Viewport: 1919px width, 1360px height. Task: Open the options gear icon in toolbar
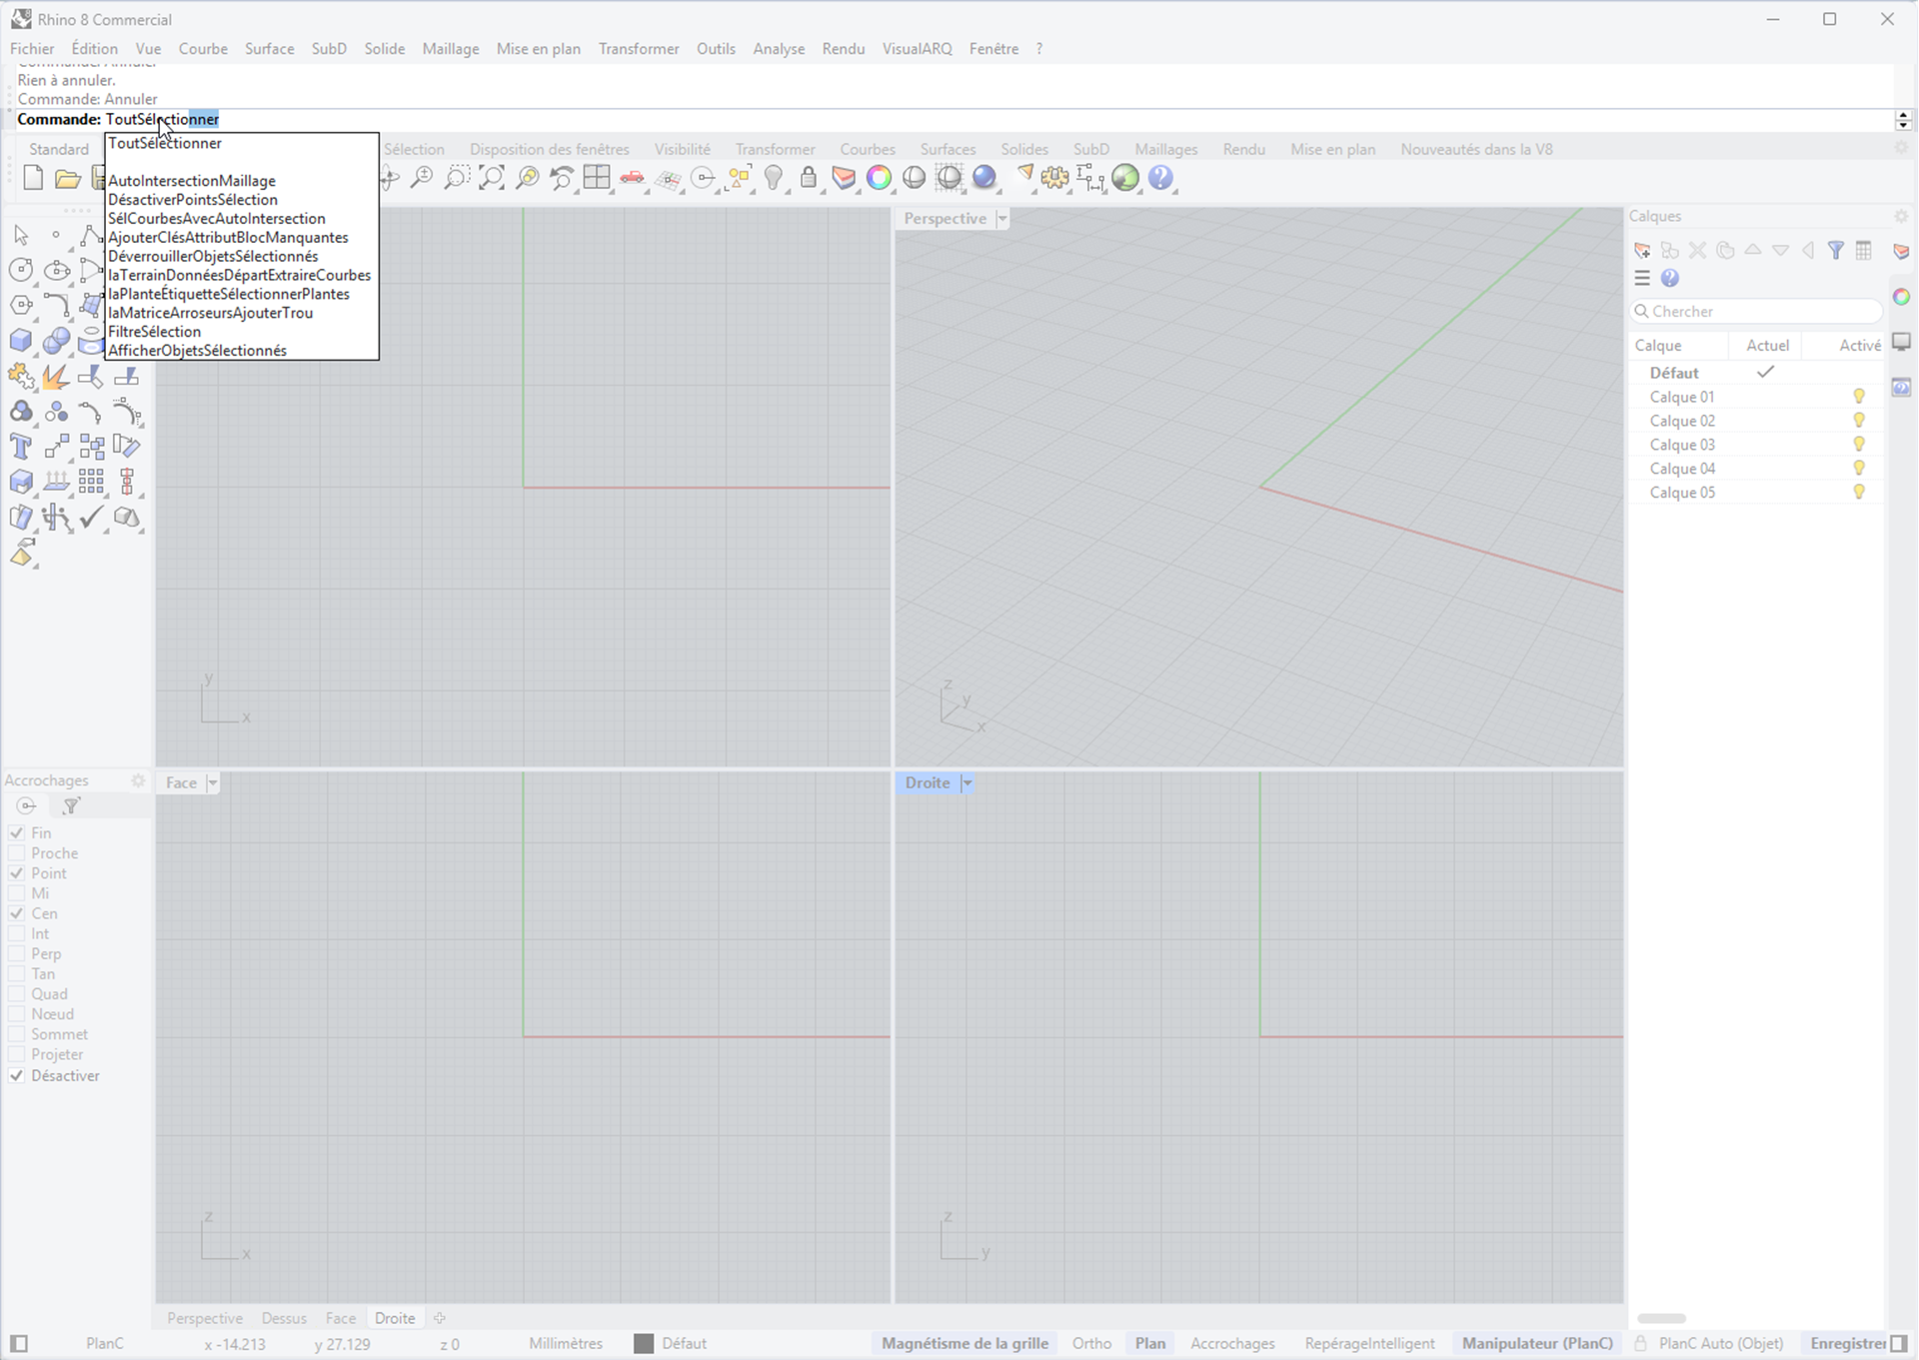[1054, 178]
